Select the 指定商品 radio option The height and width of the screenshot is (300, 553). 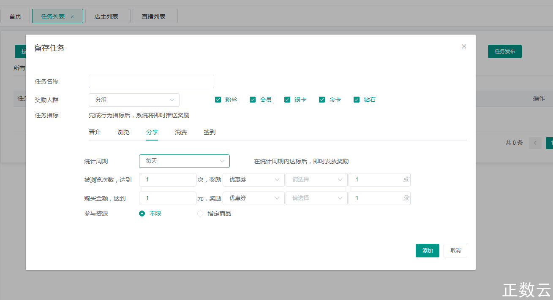coord(200,214)
